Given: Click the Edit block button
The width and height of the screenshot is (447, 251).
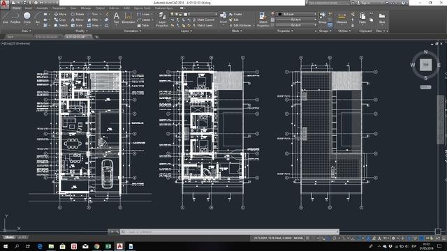Looking at the screenshot, I should tap(234, 20).
